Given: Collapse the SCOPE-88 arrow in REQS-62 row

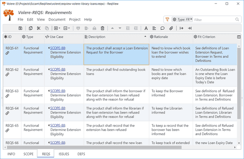Looking at the screenshot, I should pyautogui.click(x=49, y=70).
